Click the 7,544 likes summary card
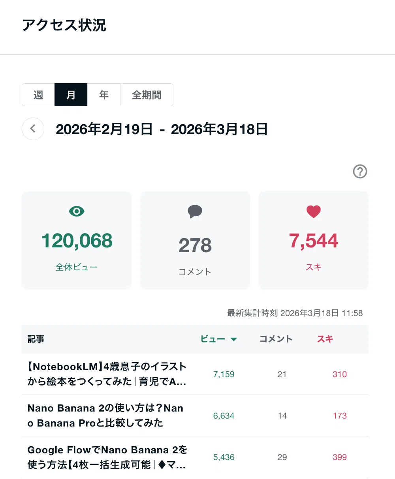 [314, 240]
